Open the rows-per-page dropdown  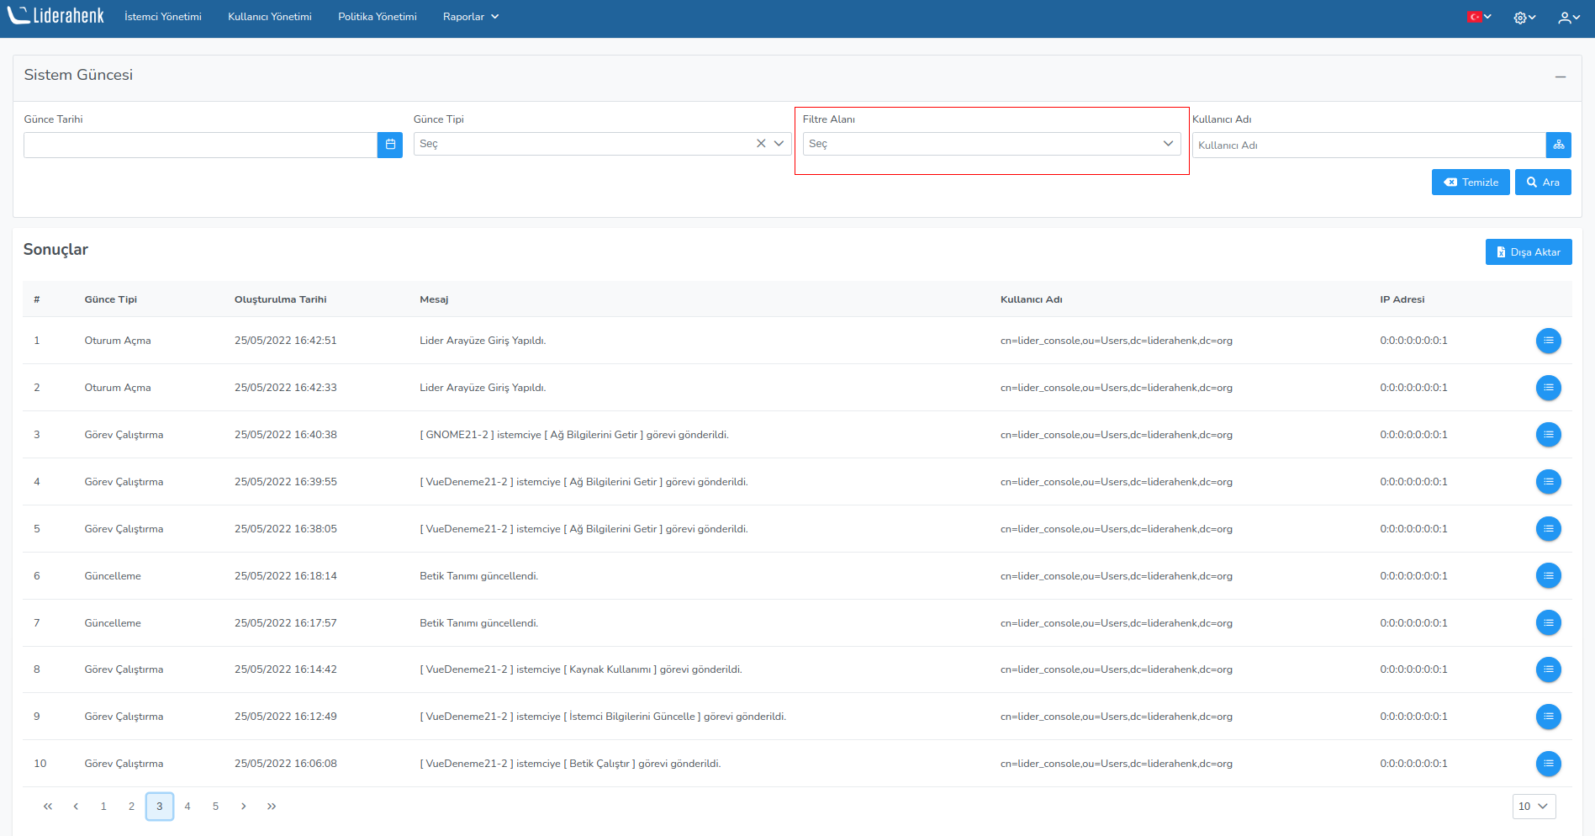(1534, 807)
